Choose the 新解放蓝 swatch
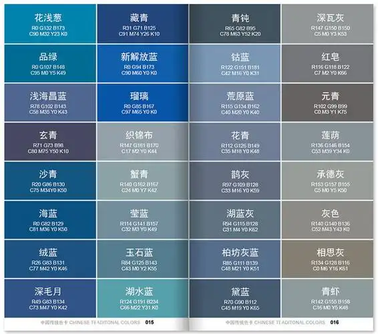Image resolution: width=378 pixels, height=334 pixels. [143, 63]
